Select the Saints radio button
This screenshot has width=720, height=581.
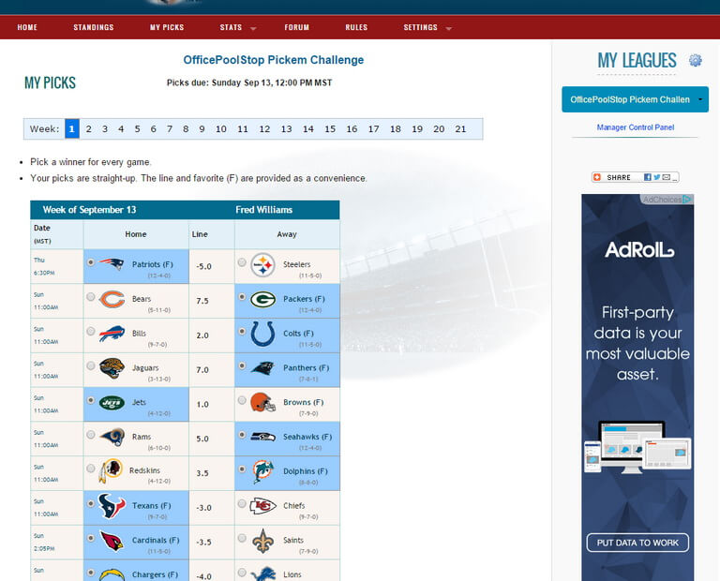coord(242,538)
